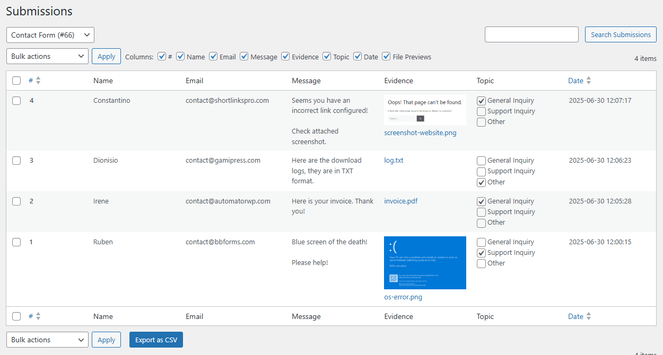Select the checkbox for Dionisio's submission row
This screenshot has width=663, height=355.
(x=16, y=160)
